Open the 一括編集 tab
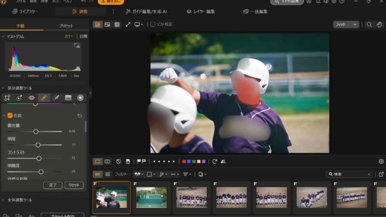This screenshot has width=386, height=217. coord(255,11)
